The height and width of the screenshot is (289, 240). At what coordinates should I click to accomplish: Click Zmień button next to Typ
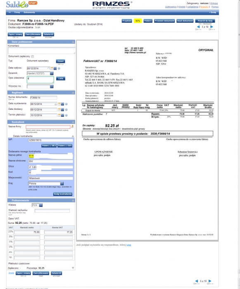(60, 61)
